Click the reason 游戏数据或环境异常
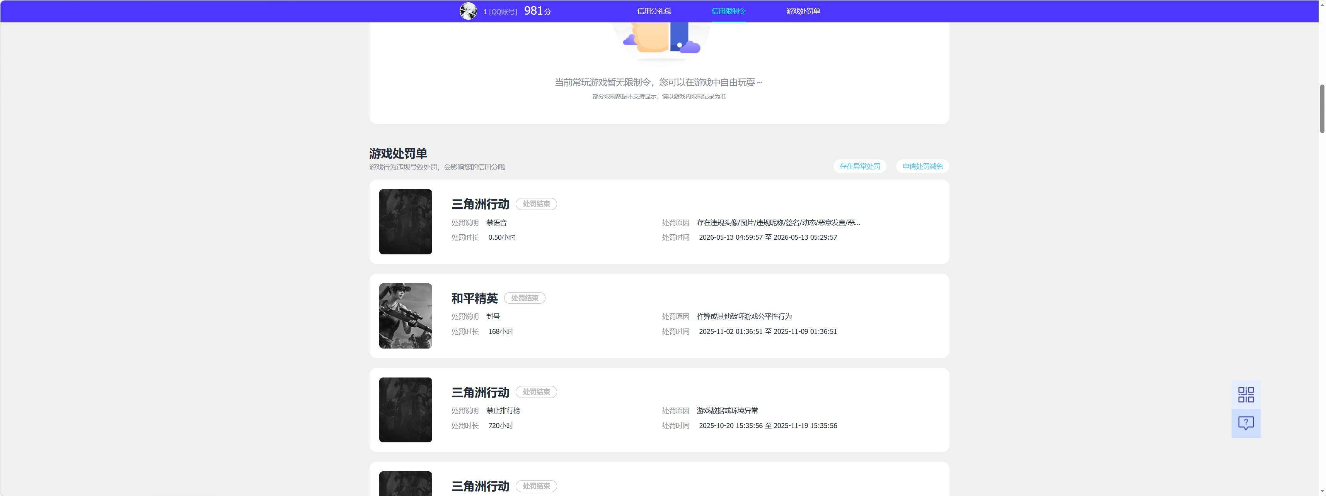 click(727, 411)
